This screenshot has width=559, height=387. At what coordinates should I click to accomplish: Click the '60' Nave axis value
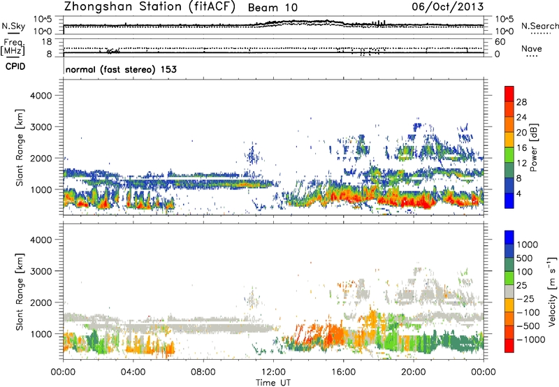(500, 42)
